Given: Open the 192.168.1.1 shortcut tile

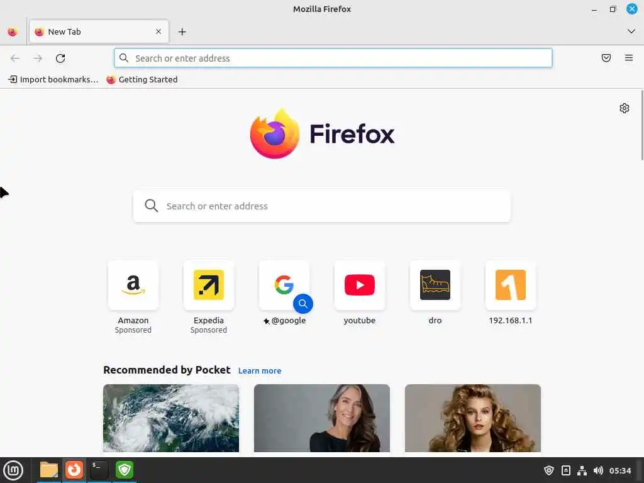Looking at the screenshot, I should coord(511,293).
